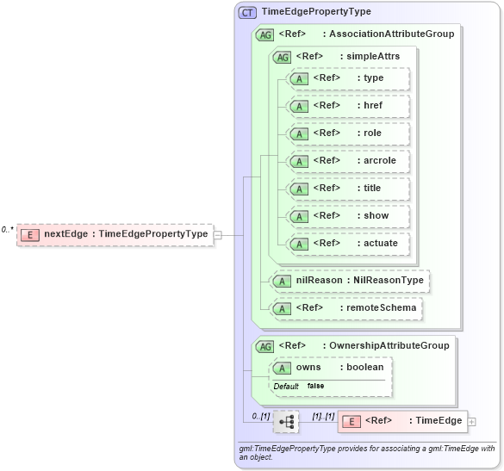Collapse the nextEdge element node
Screen dimensions: 504x471
(218, 235)
